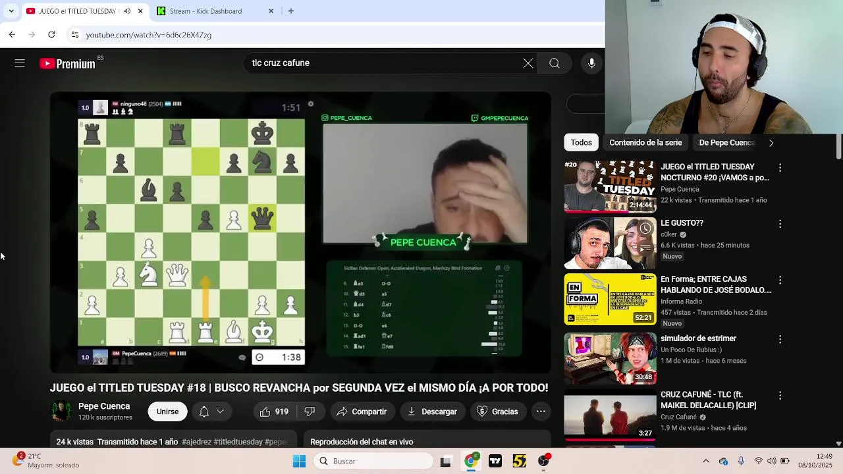843x474 pixels.
Task: Open the tab search dropdown in Chrome
Action: click(x=11, y=11)
